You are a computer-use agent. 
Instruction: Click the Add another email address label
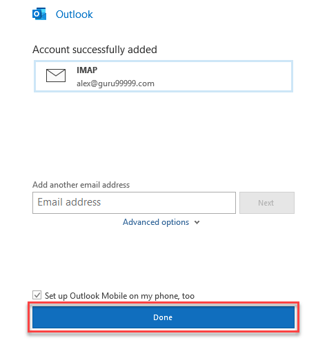(x=81, y=185)
